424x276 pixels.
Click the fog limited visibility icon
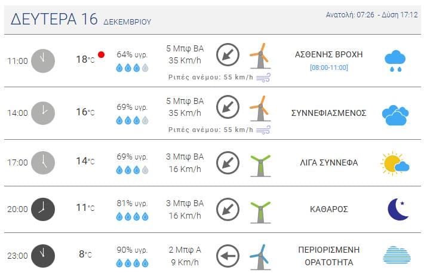tap(397, 255)
